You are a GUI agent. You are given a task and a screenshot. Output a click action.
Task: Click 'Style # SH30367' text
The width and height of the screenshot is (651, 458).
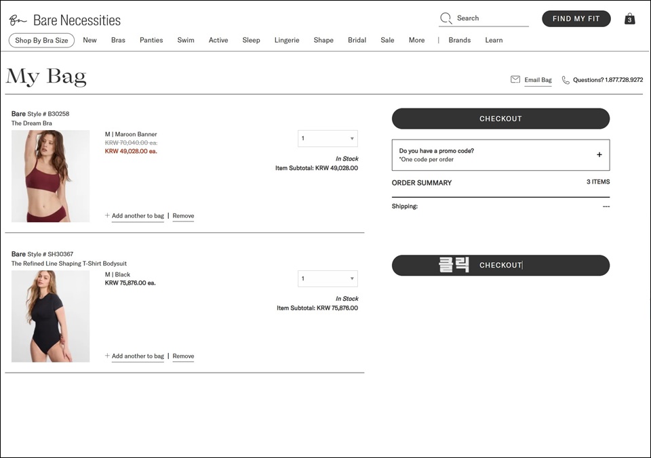(50, 254)
